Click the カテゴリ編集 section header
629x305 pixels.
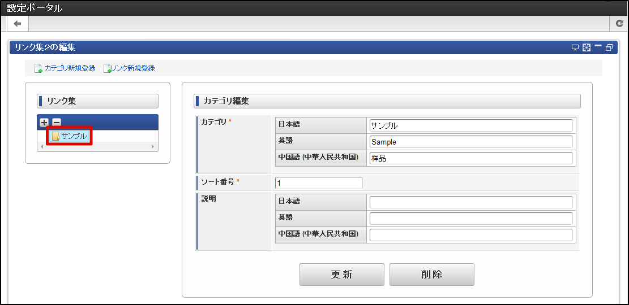click(387, 101)
